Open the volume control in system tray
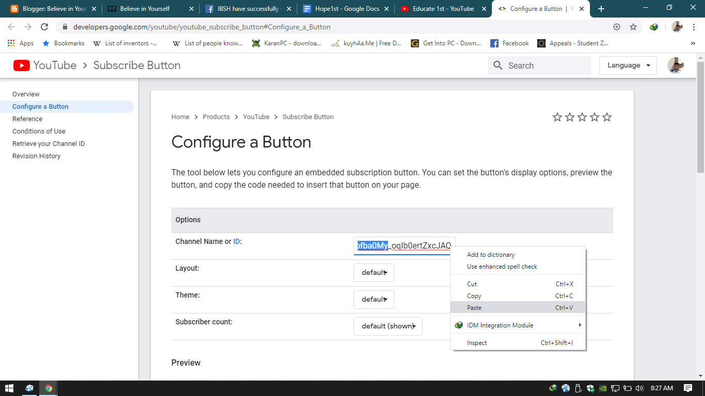Screen dimensions: 705x396 point(639,388)
